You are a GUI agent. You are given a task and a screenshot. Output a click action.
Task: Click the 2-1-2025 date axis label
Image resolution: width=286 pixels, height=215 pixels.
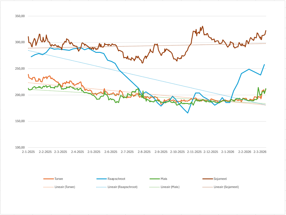pos(28,152)
